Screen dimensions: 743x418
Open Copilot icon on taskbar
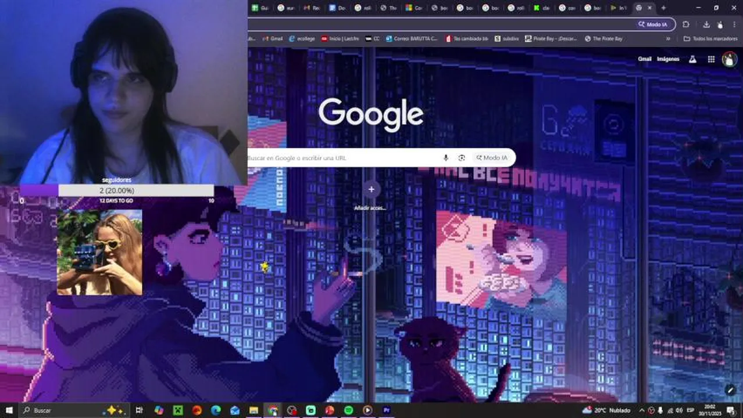pyautogui.click(x=159, y=410)
